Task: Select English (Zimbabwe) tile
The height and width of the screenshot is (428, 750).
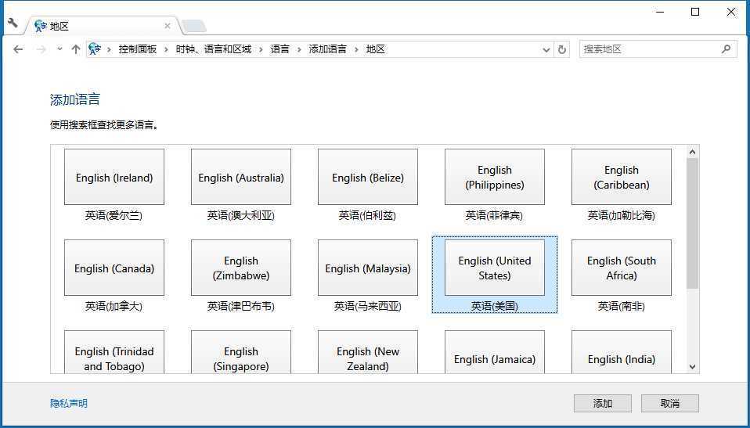Action: click(x=241, y=268)
